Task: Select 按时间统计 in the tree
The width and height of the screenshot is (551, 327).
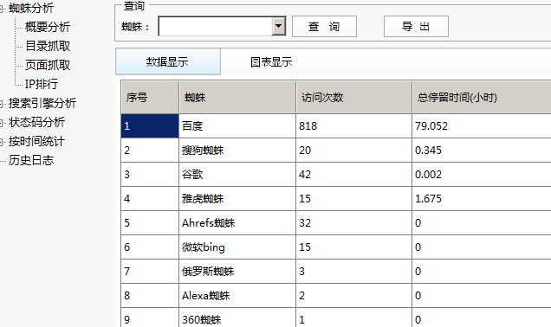Action: 36,141
